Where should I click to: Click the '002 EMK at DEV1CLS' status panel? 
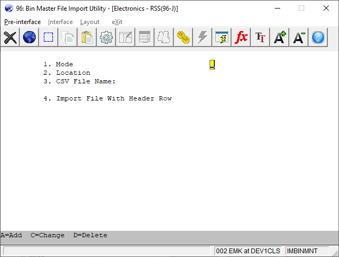(248, 251)
